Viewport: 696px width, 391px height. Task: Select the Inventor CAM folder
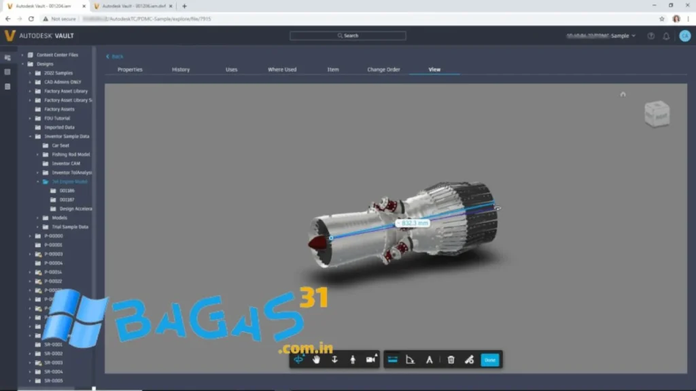(66, 164)
